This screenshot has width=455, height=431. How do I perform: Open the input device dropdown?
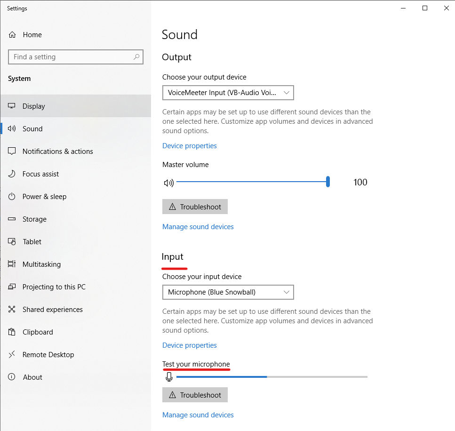[228, 292]
